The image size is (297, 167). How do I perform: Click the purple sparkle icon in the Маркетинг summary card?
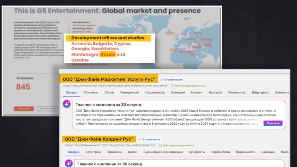tap(67, 104)
